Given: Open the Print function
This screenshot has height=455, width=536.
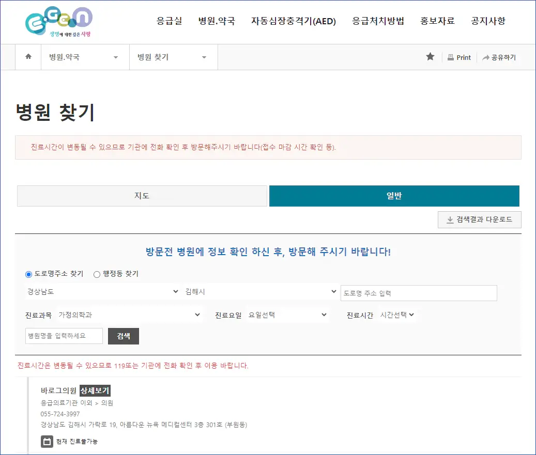Looking at the screenshot, I should point(459,57).
